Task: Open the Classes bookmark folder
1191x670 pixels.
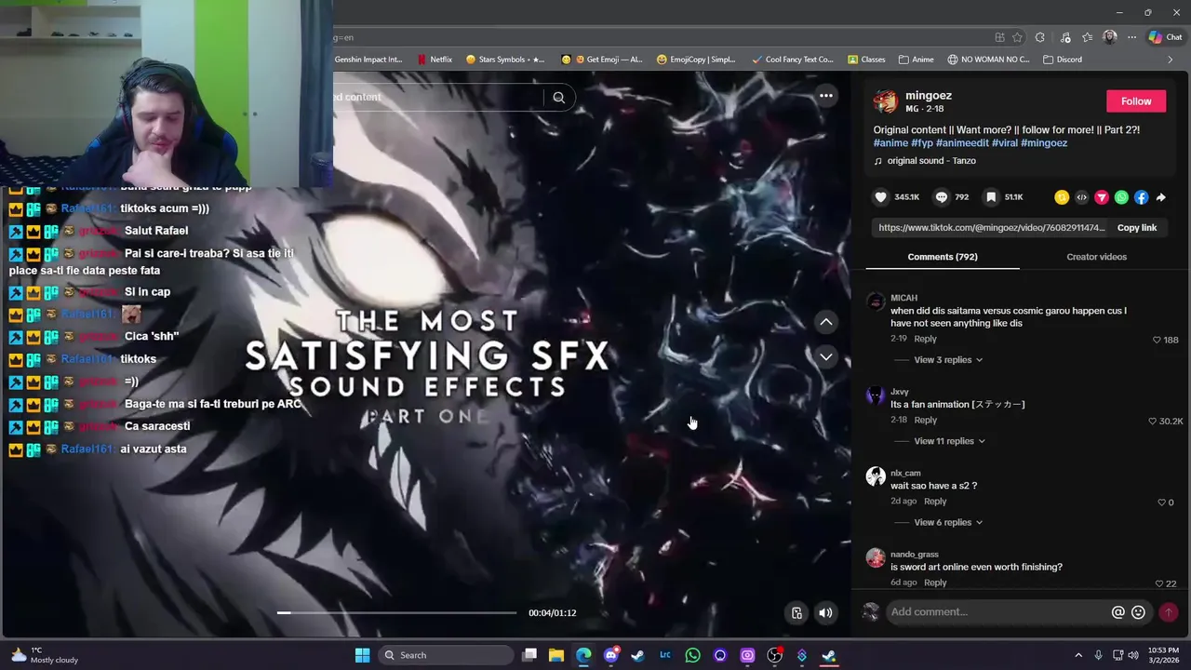Action: pos(866,60)
